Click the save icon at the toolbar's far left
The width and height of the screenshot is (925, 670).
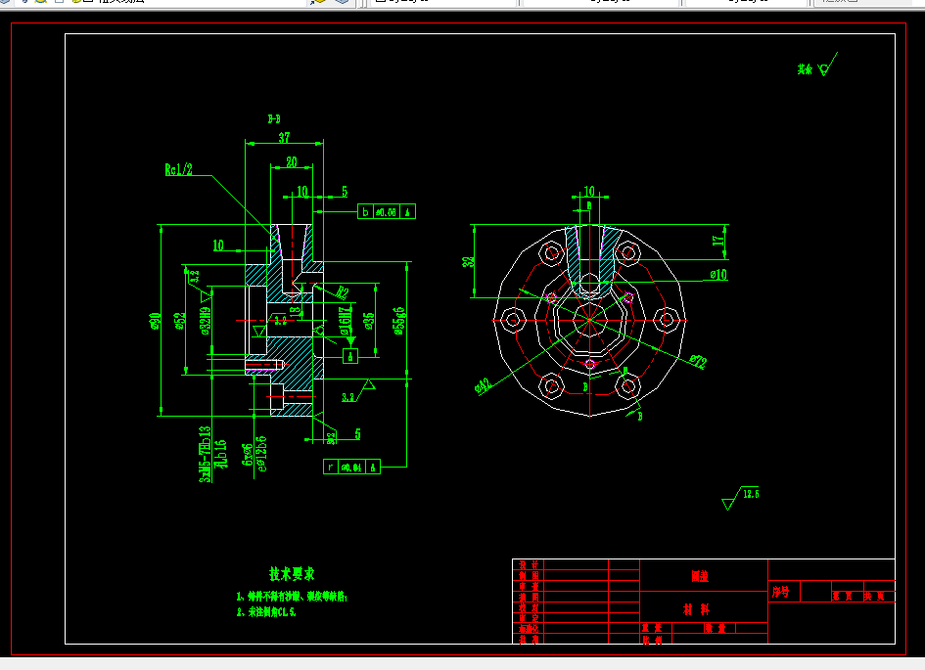(x=8, y=4)
